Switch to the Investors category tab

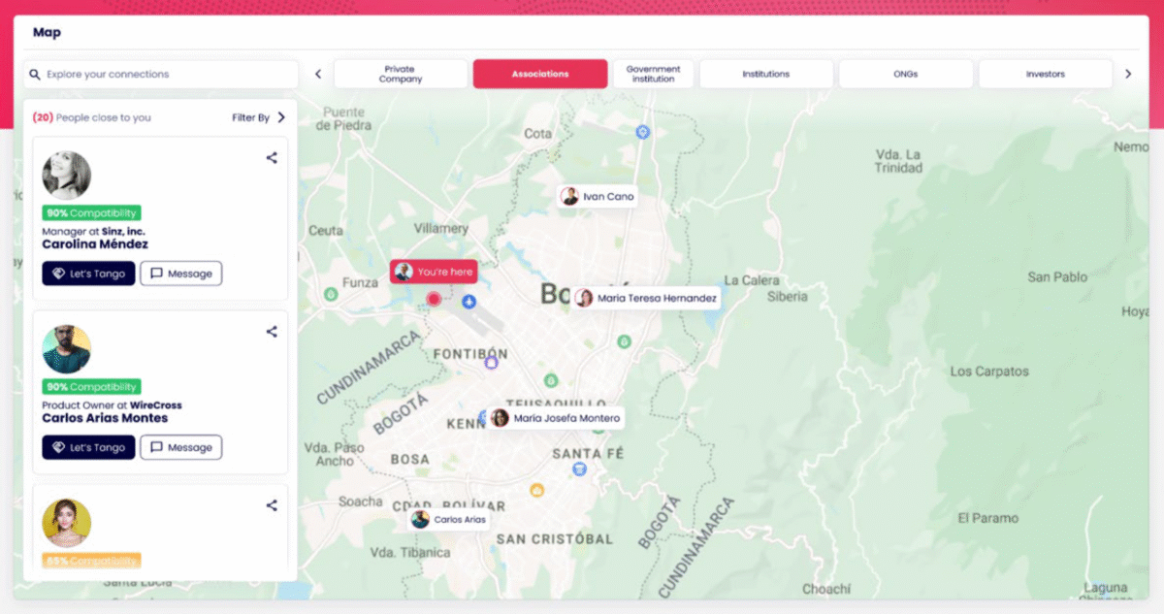pos(1045,75)
